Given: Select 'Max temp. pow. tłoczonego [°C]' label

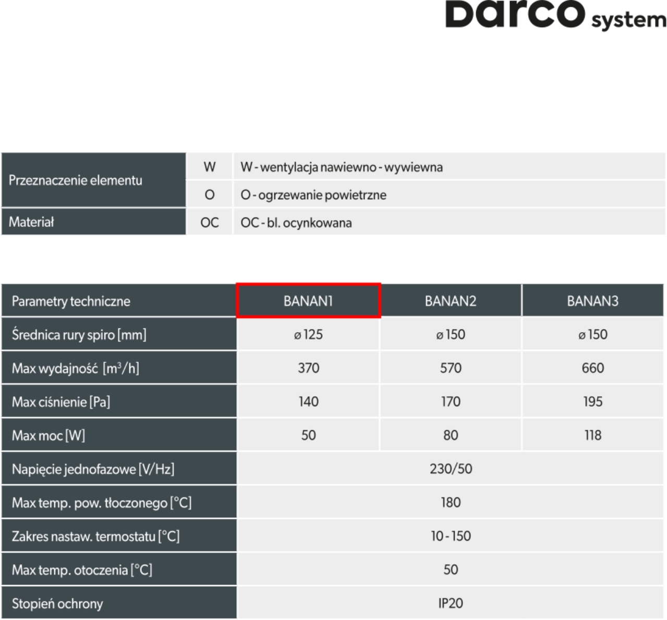Looking at the screenshot, I should point(119,502).
